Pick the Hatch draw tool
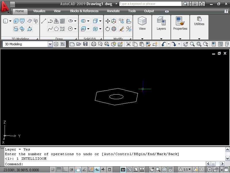230x173 pixels. click(x=62, y=29)
